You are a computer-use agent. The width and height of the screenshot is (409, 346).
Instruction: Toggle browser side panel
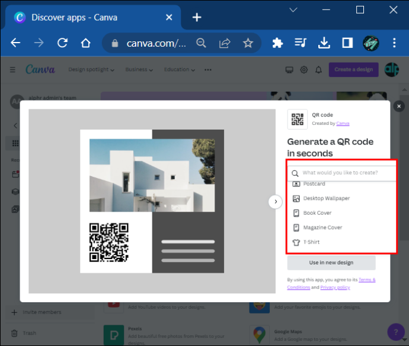[347, 43]
